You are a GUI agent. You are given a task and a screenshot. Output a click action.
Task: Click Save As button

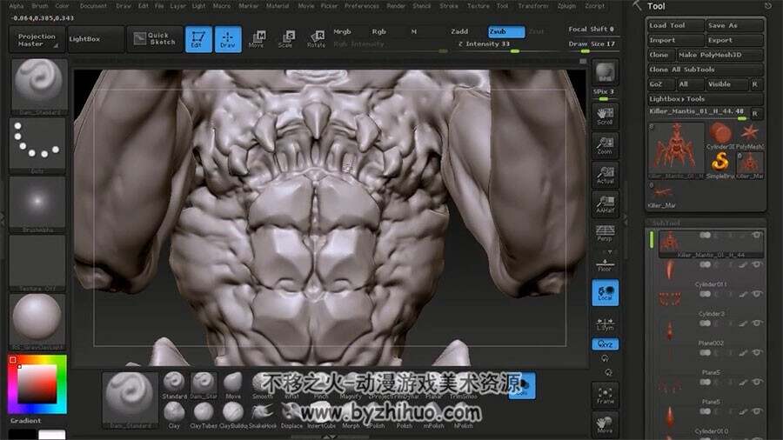(x=734, y=25)
